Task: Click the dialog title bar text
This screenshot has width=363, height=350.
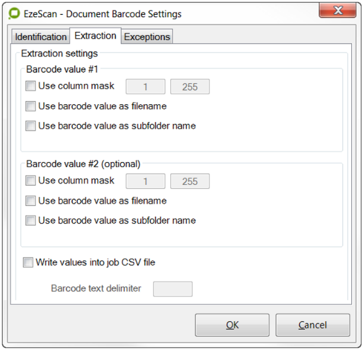Action: coord(102,14)
